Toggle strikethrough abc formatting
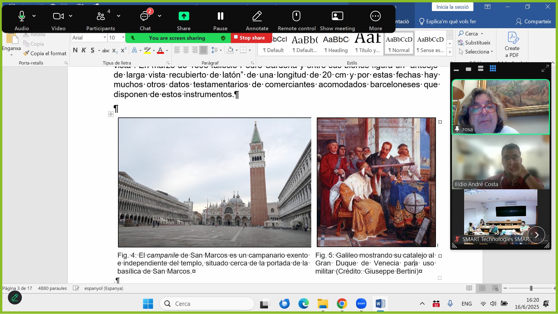This screenshot has width=558, height=314. tap(106, 51)
